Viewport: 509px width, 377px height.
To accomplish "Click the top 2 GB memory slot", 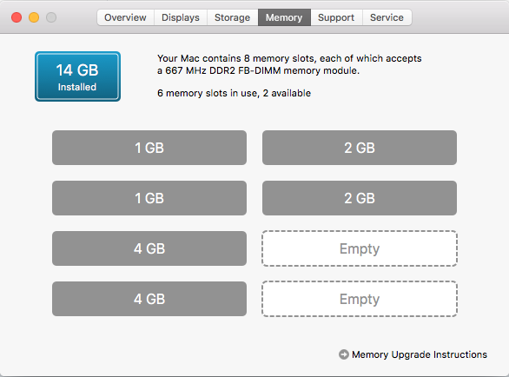I will point(360,148).
